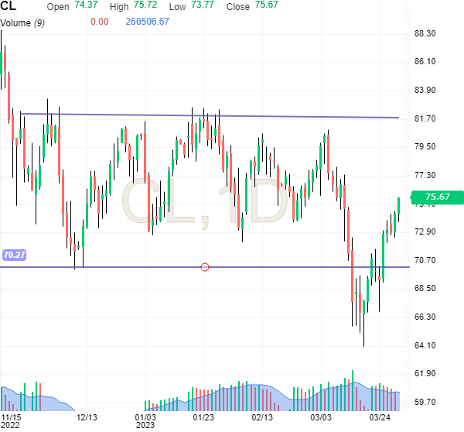
Task: Click the 02/13 date label
Action: pos(262,417)
